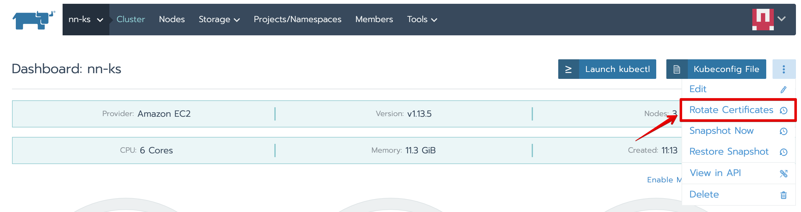This screenshot has height=212, width=801.
Task: Open the Projects/Namespaces tab
Action: pos(297,20)
